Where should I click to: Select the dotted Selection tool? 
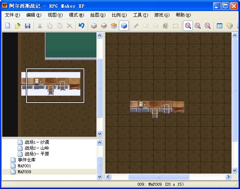pos(176,26)
